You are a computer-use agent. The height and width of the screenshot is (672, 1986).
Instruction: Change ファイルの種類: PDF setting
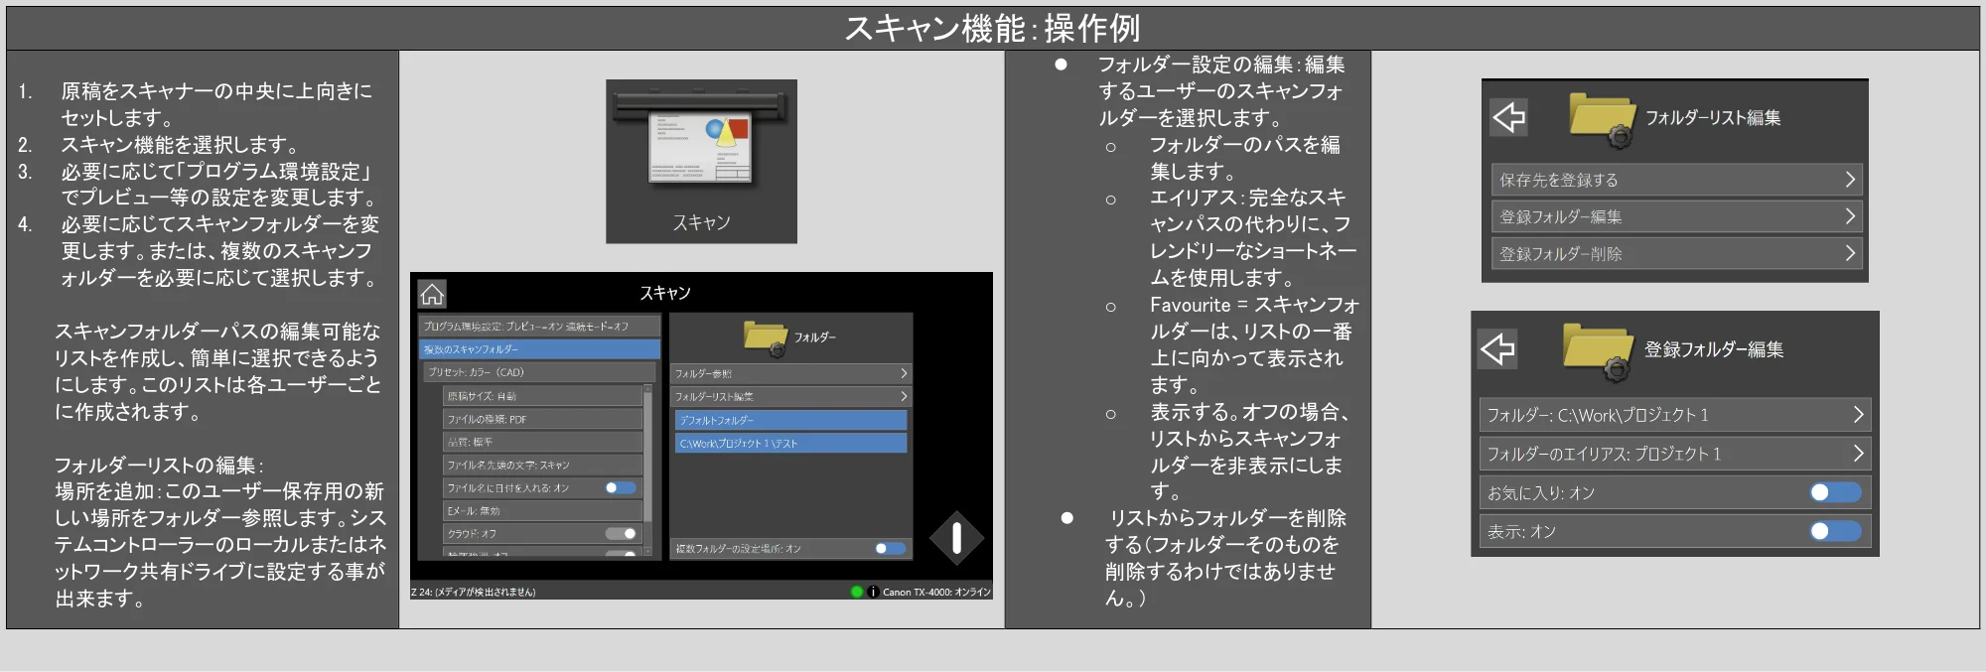pyautogui.click(x=542, y=419)
